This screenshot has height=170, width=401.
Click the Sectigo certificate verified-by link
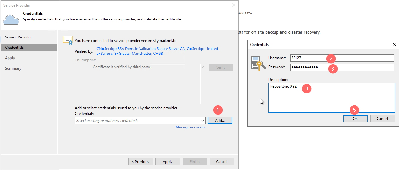click(158, 51)
